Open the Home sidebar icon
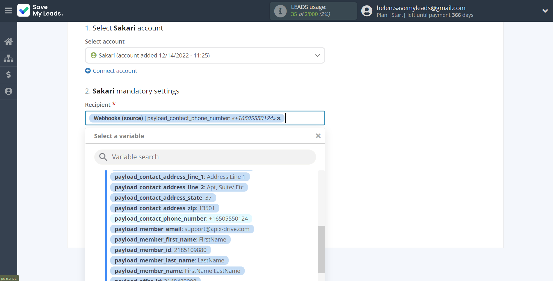This screenshot has width=553, height=281. (x=8, y=42)
